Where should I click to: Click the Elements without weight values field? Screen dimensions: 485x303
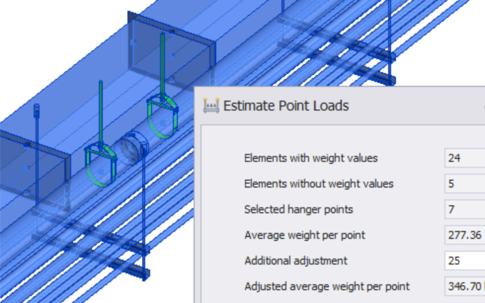(x=464, y=184)
